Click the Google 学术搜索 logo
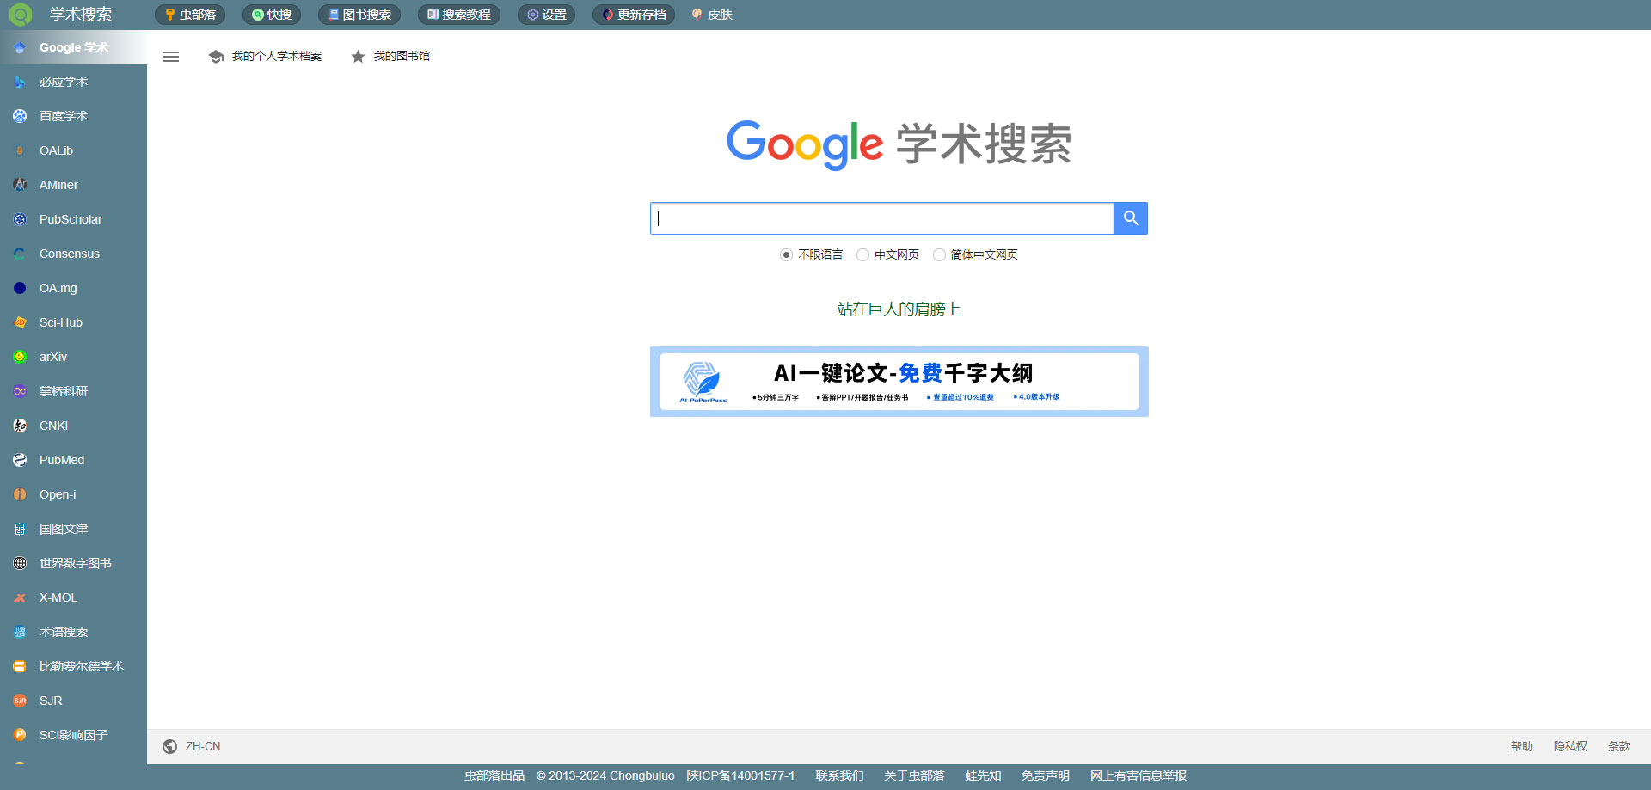1651x790 pixels. coord(899,144)
